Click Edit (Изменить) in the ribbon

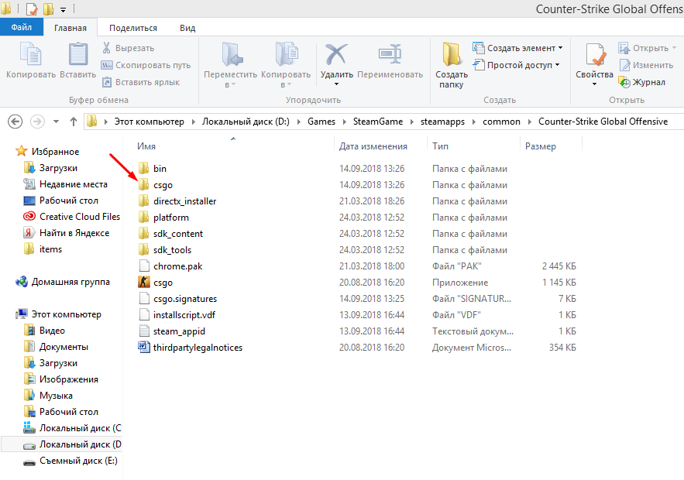pos(646,65)
